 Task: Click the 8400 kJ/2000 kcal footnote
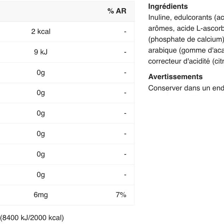(32, 218)
